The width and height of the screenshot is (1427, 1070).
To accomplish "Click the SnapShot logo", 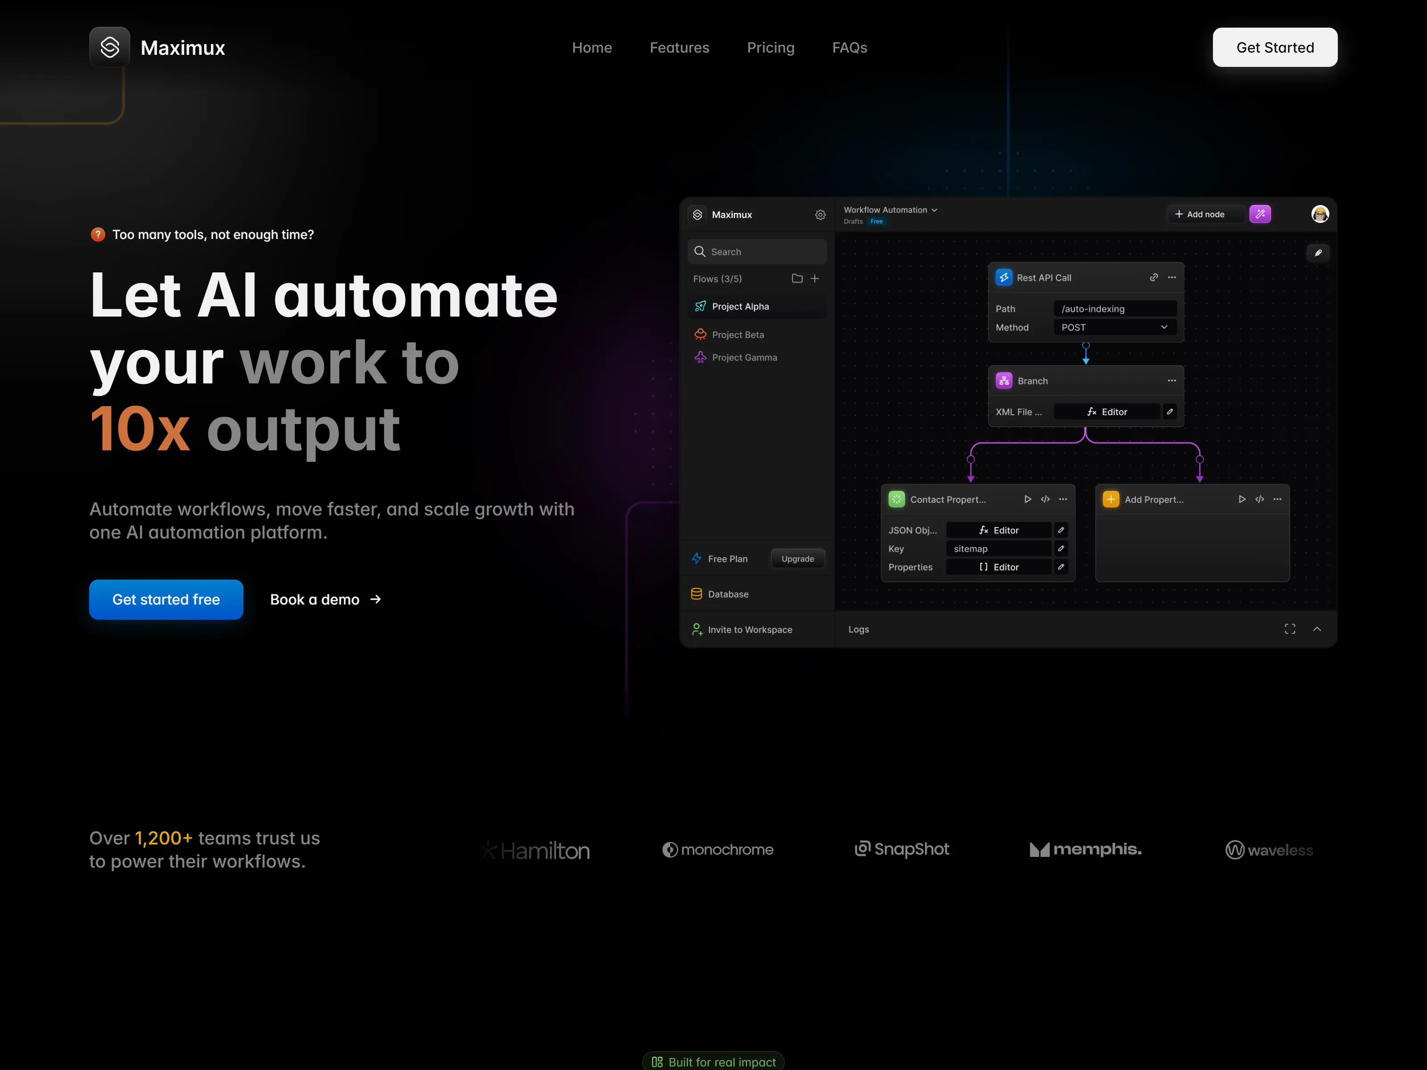I will (x=901, y=849).
